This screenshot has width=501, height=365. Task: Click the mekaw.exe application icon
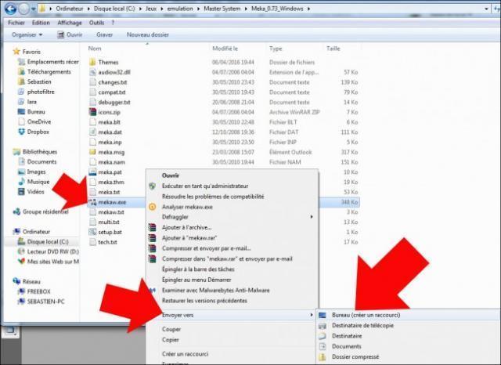point(92,202)
